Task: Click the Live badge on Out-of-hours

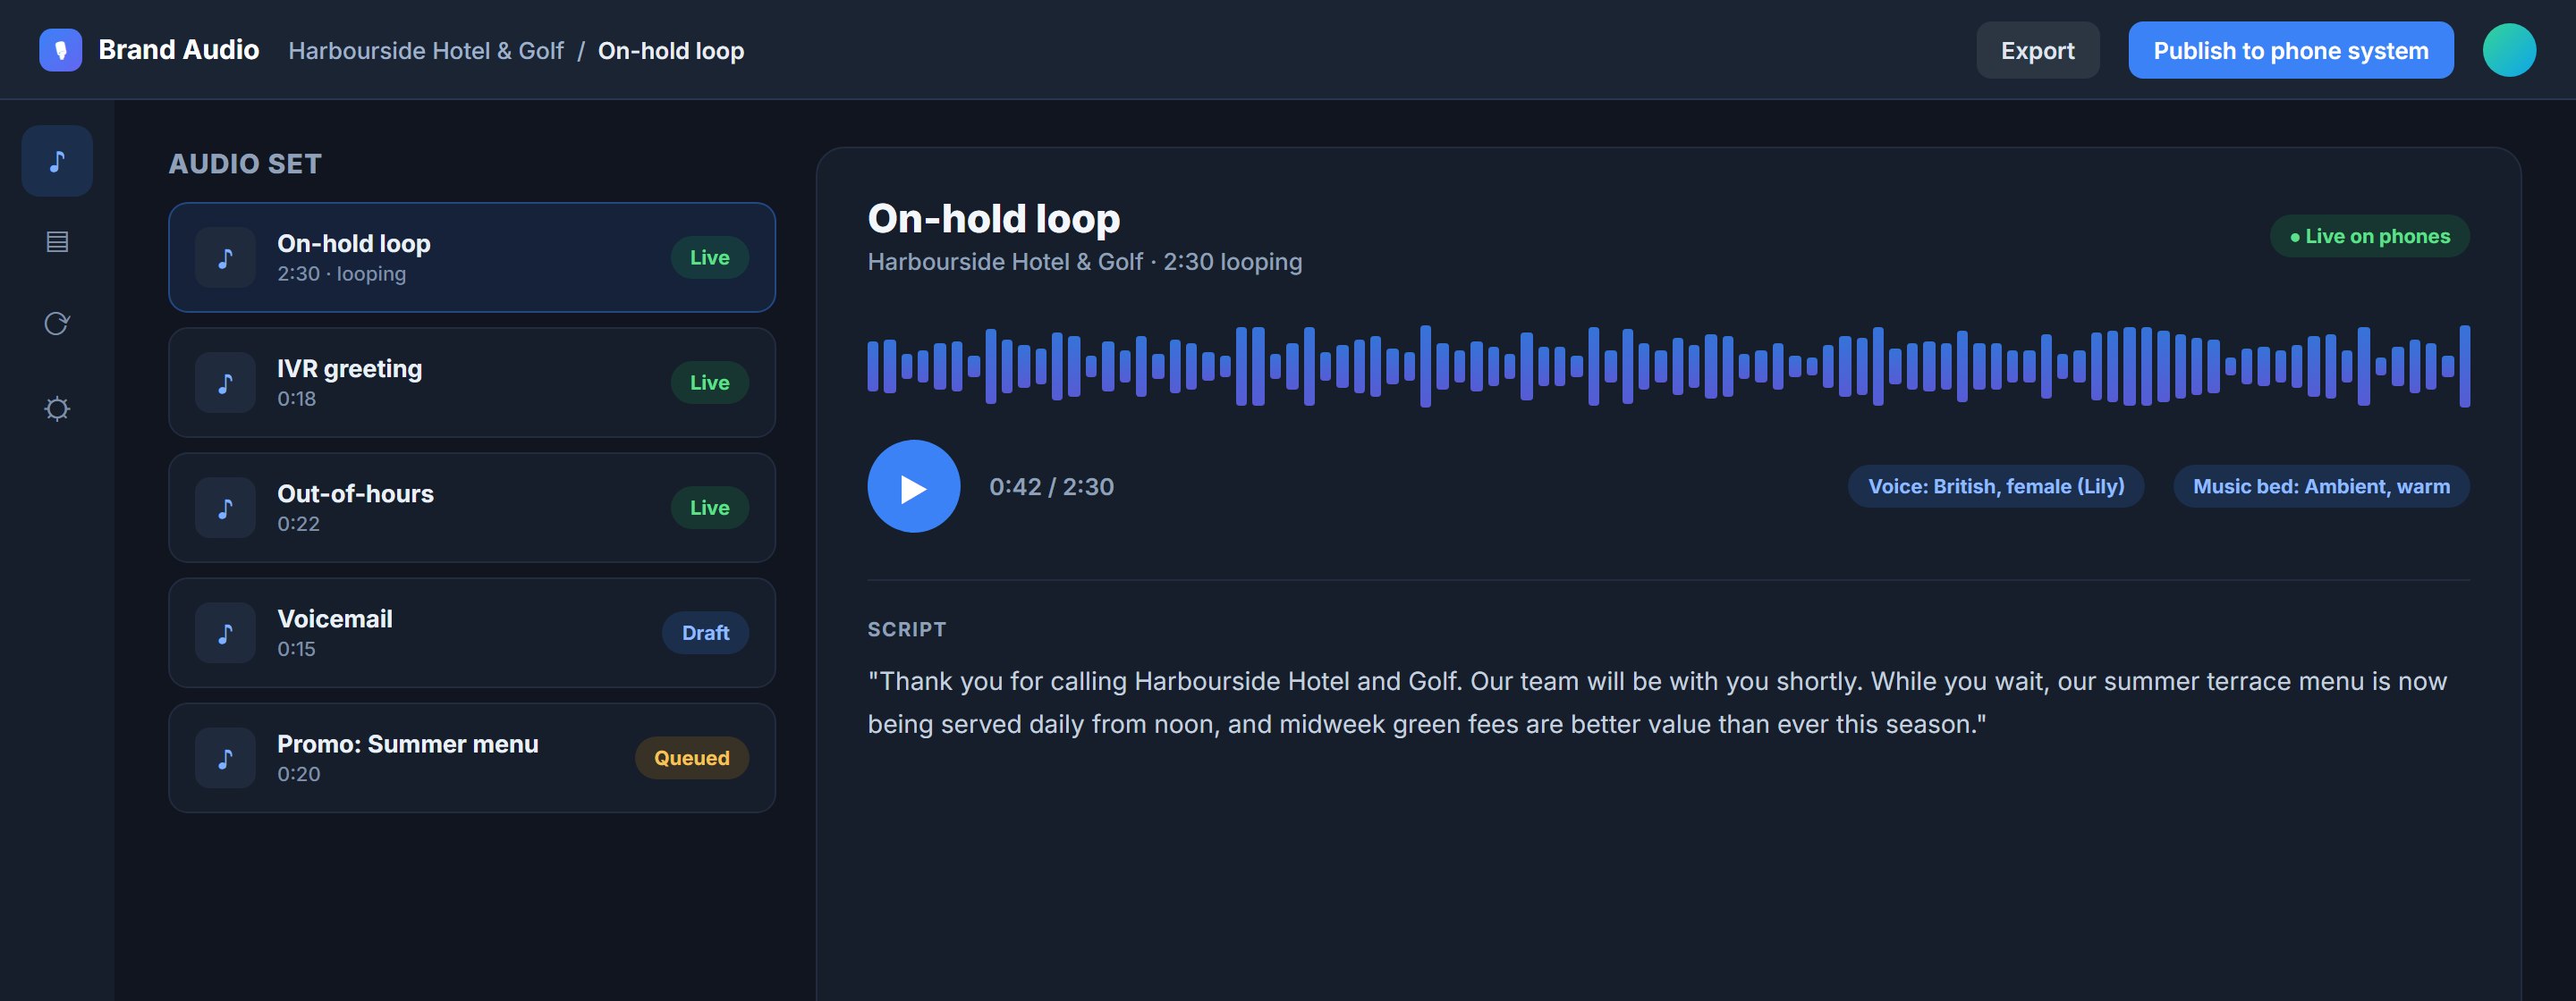Action: tap(709, 508)
